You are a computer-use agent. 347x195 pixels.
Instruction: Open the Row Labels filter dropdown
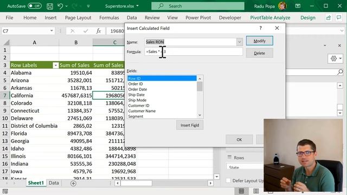[x=55, y=65]
